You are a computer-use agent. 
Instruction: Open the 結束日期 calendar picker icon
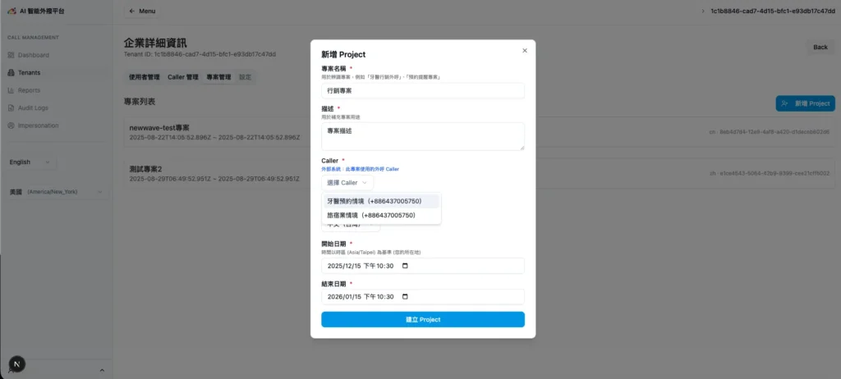[x=405, y=296]
